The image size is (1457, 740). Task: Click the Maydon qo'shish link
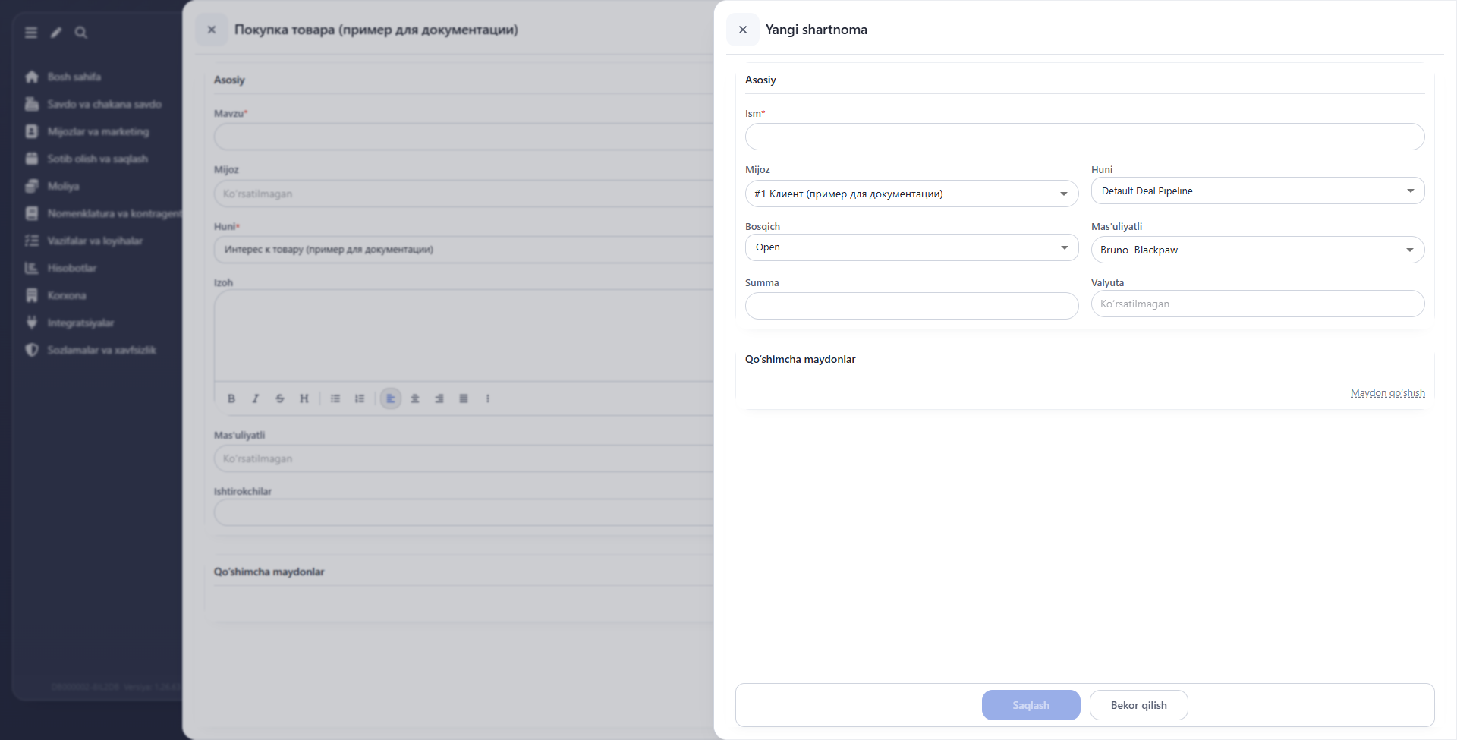coord(1387,393)
